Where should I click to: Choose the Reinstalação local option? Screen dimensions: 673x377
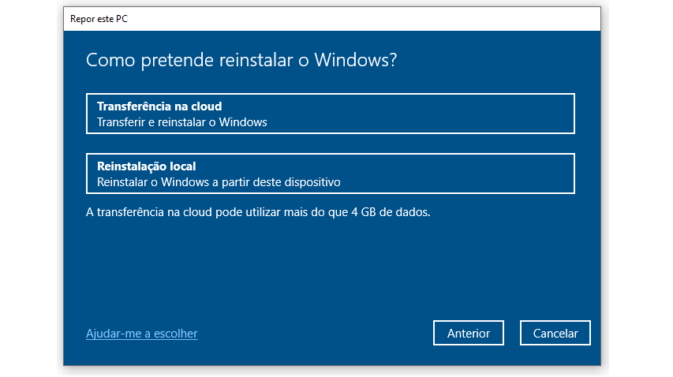pos(330,174)
